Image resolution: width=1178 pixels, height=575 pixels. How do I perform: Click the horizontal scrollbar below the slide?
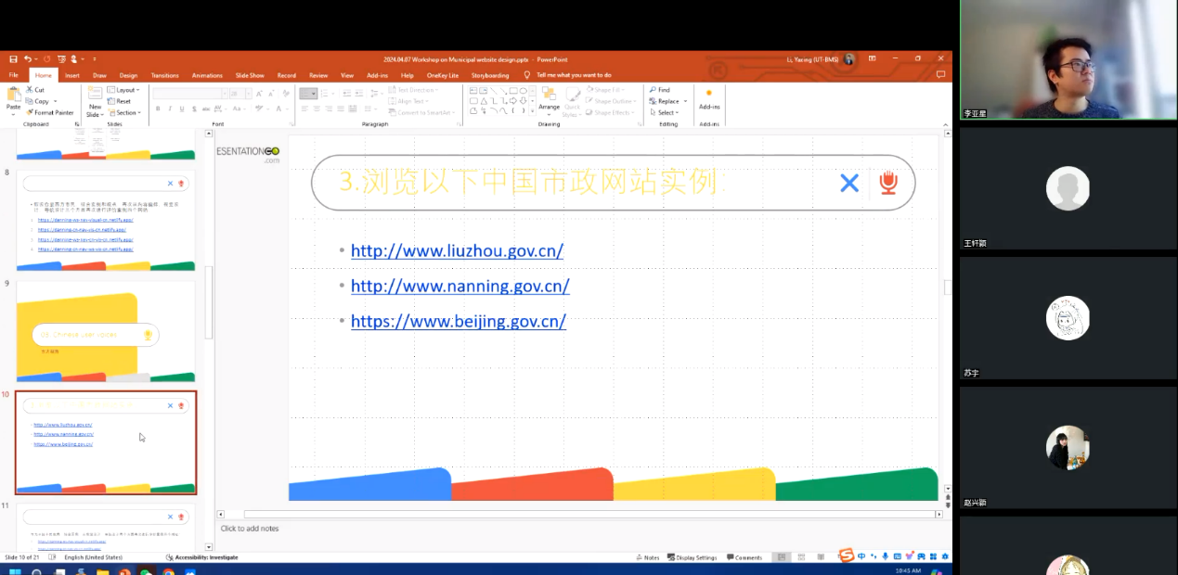coord(592,514)
